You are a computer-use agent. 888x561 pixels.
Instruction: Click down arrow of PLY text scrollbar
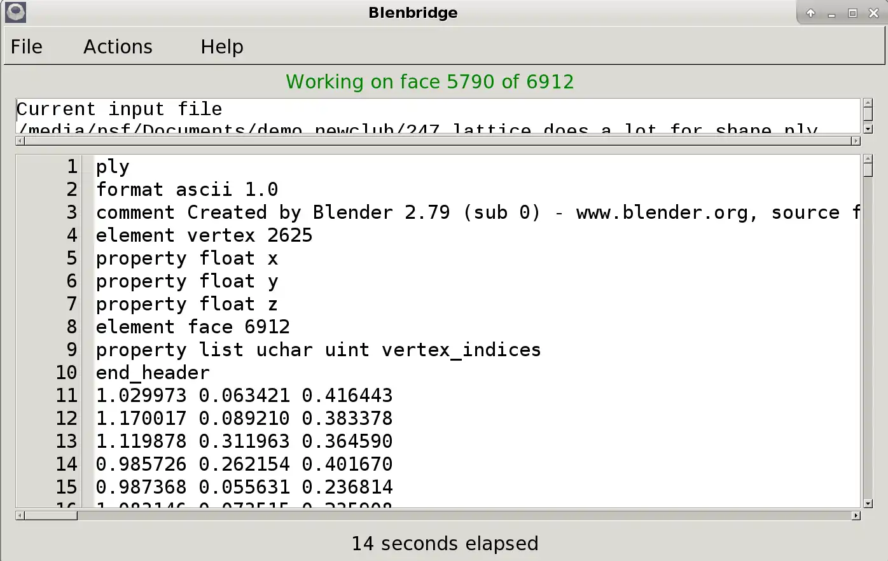[x=868, y=504]
